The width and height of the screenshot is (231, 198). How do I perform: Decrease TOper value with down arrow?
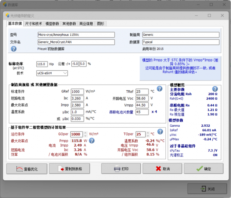tap(148, 136)
